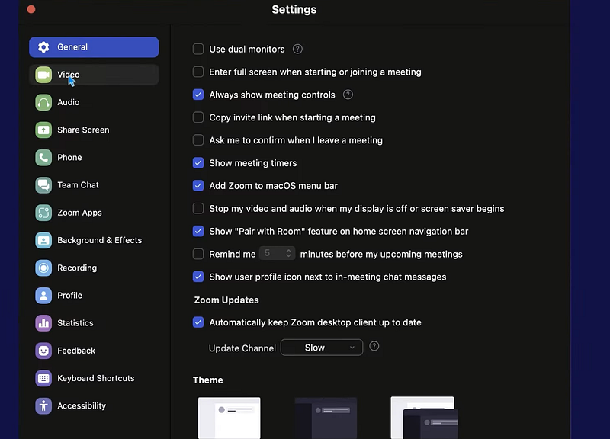Image resolution: width=610 pixels, height=439 pixels.
Task: Select the General settings tab
Action: click(x=94, y=47)
